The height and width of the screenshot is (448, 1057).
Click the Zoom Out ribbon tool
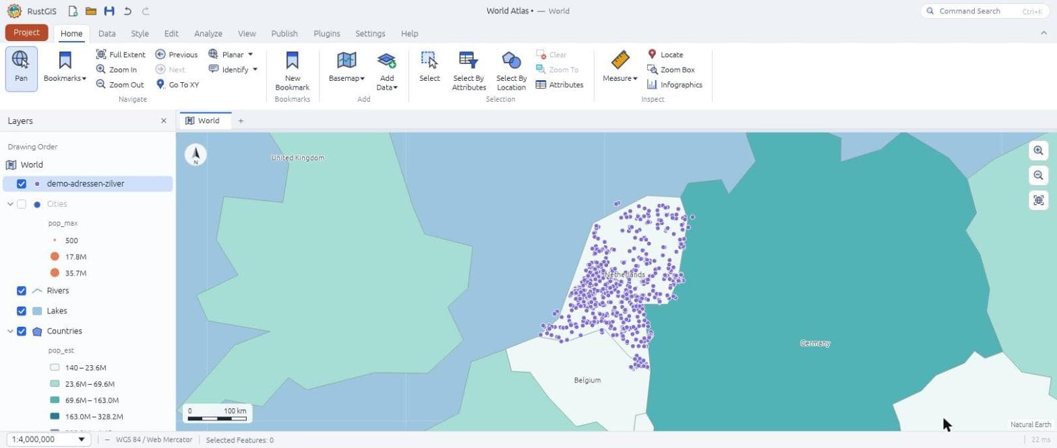(120, 85)
